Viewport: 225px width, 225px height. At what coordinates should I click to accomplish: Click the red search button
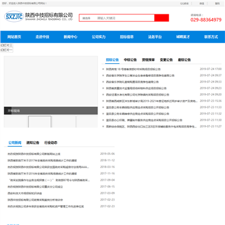pyautogui.click(x=162, y=18)
